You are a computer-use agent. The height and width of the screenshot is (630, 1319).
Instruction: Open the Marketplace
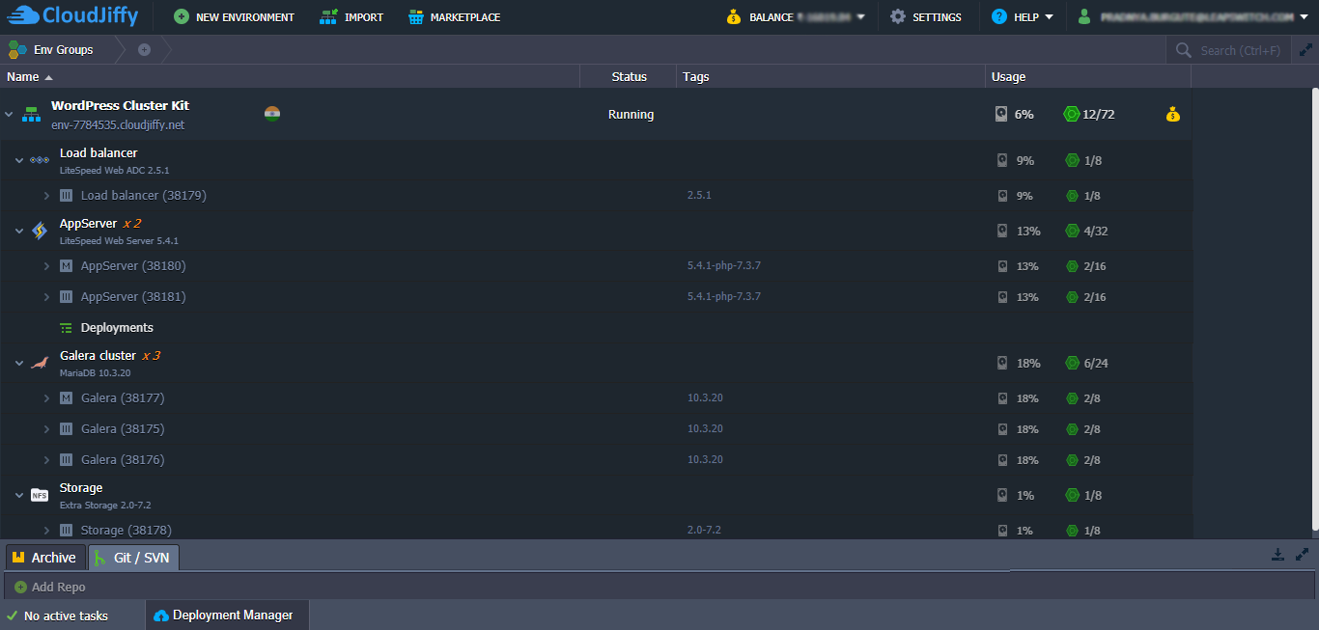454,17
